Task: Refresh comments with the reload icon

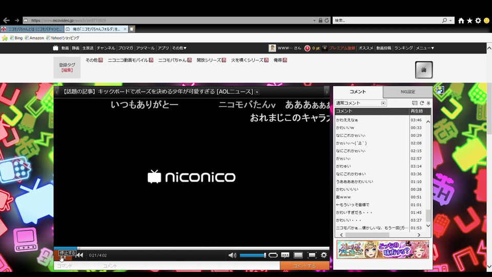Action: tap(422, 103)
